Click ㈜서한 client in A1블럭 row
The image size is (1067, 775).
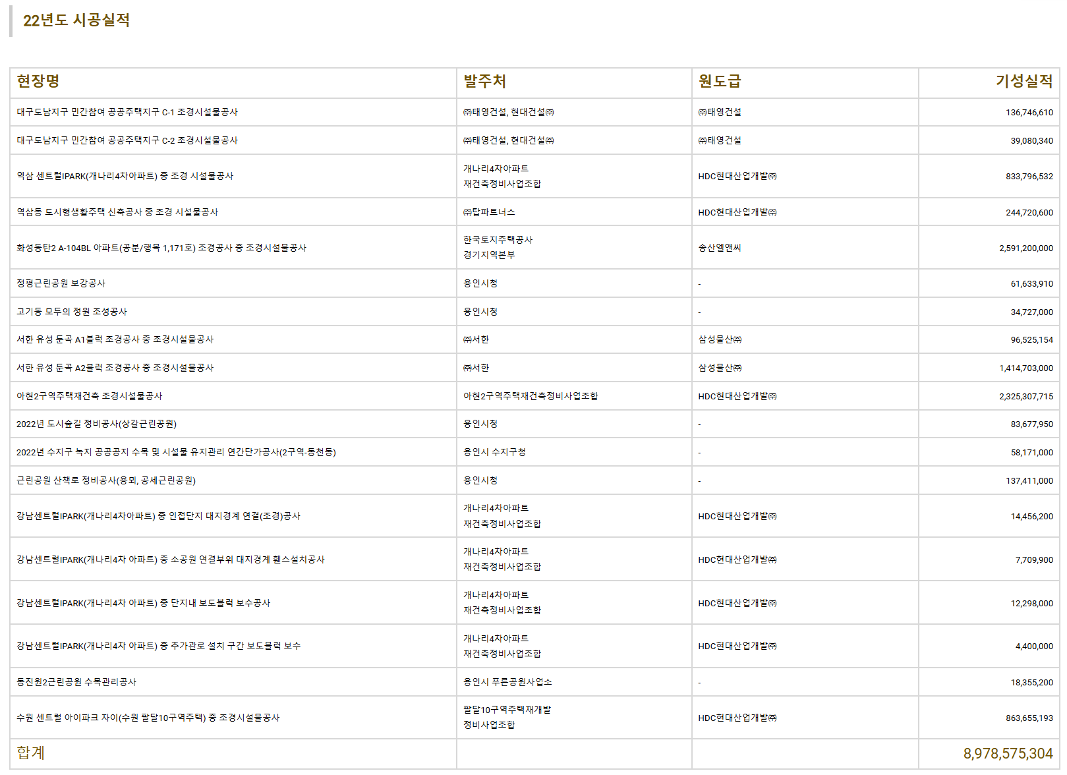(476, 339)
